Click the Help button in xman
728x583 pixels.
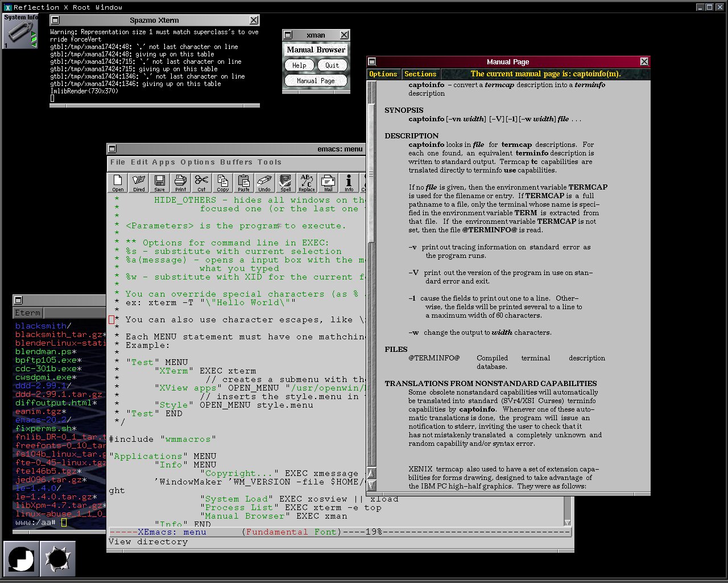299,65
